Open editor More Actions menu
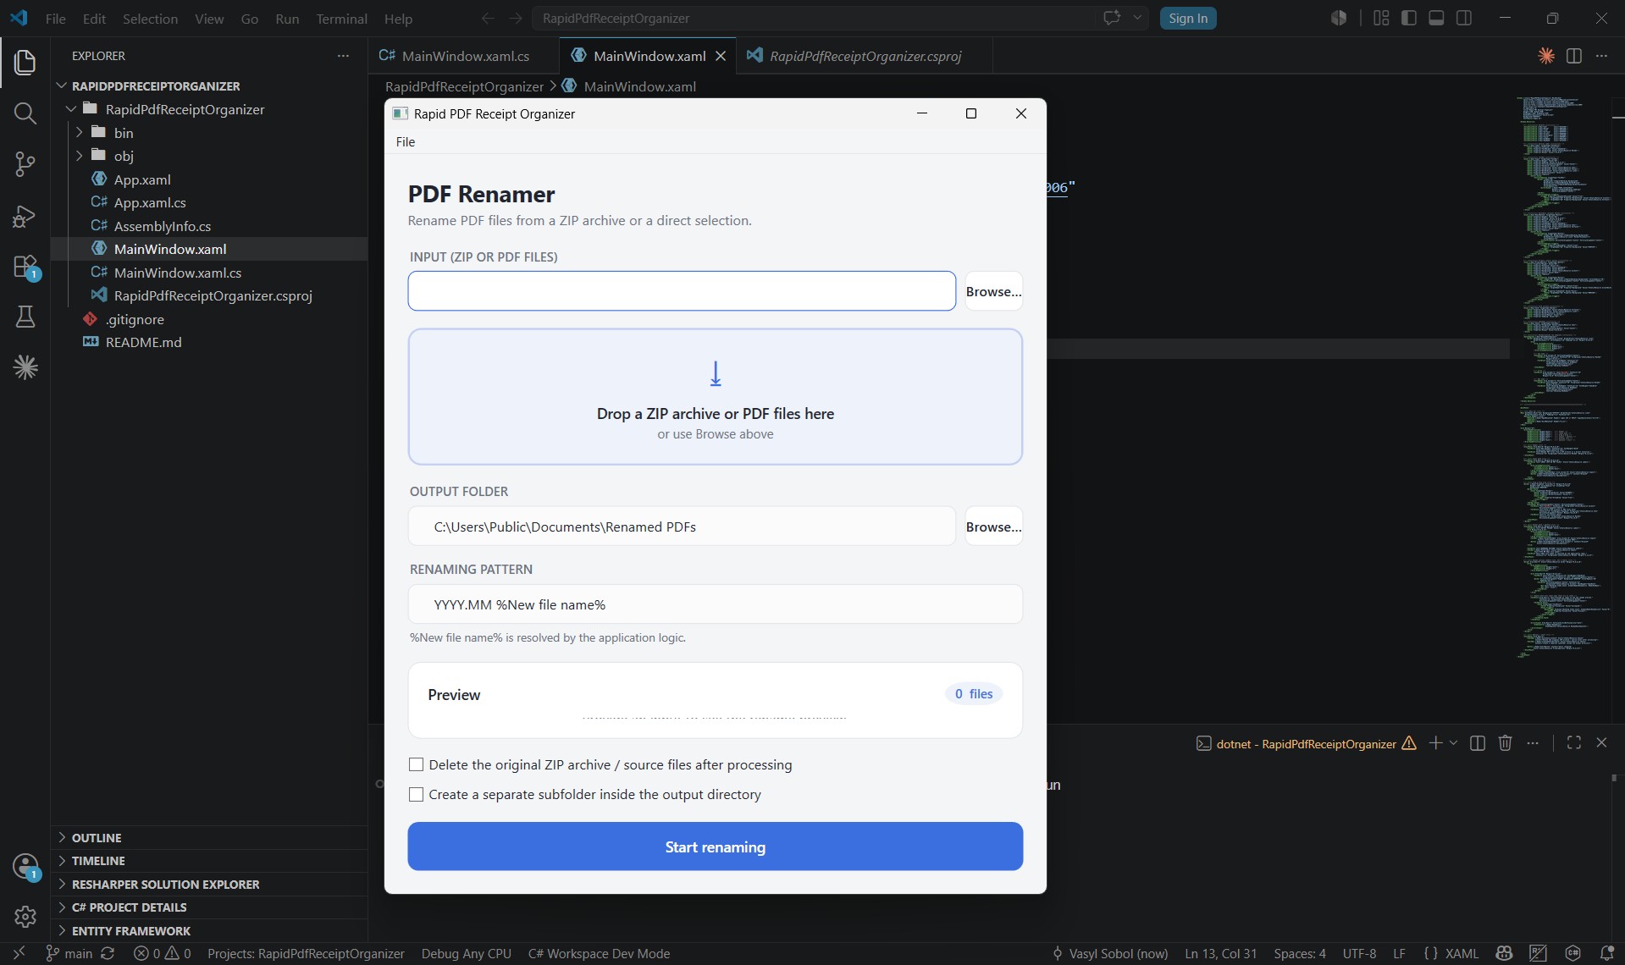 click(x=1601, y=56)
